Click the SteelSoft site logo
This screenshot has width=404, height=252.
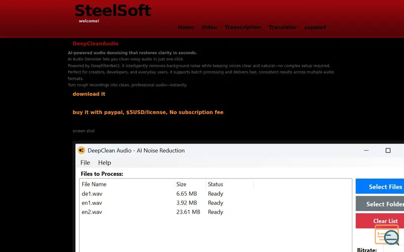click(113, 11)
